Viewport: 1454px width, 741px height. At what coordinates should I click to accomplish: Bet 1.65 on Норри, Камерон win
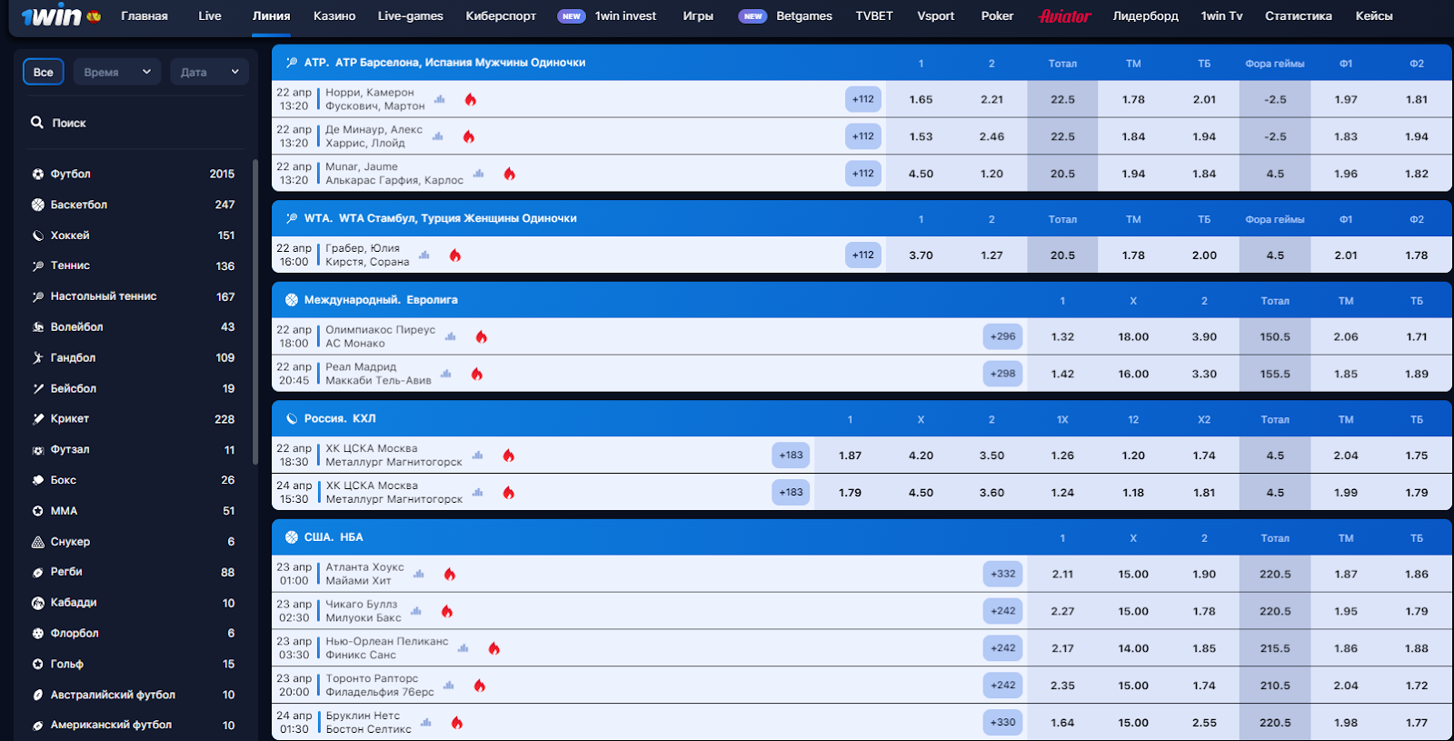[x=921, y=99]
